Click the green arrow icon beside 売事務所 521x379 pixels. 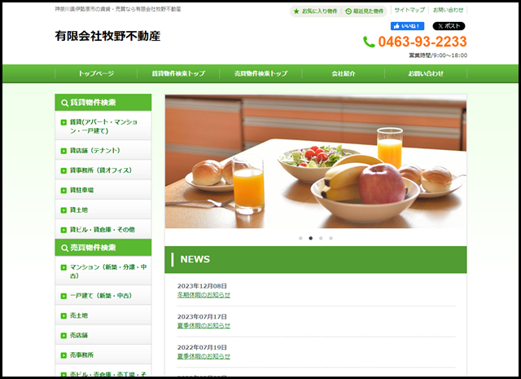tap(63, 355)
